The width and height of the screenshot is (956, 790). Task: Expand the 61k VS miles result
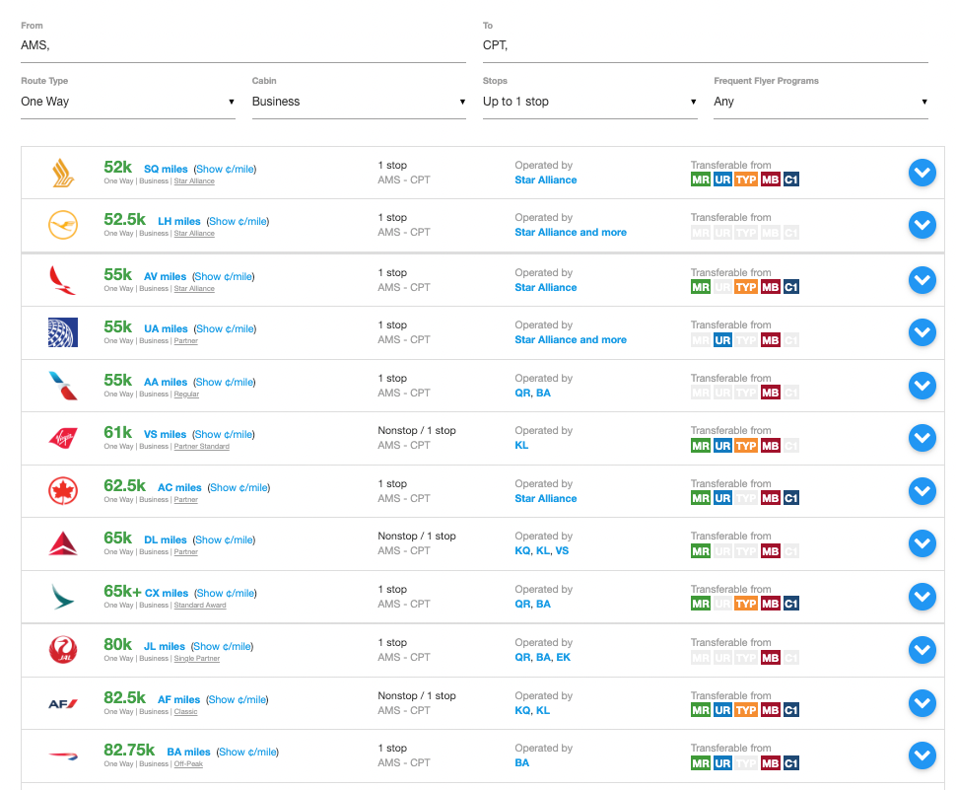(x=922, y=438)
